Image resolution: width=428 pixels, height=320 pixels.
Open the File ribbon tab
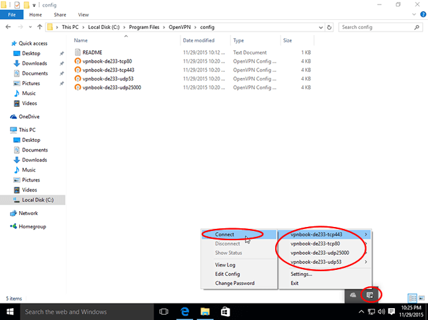coord(12,15)
